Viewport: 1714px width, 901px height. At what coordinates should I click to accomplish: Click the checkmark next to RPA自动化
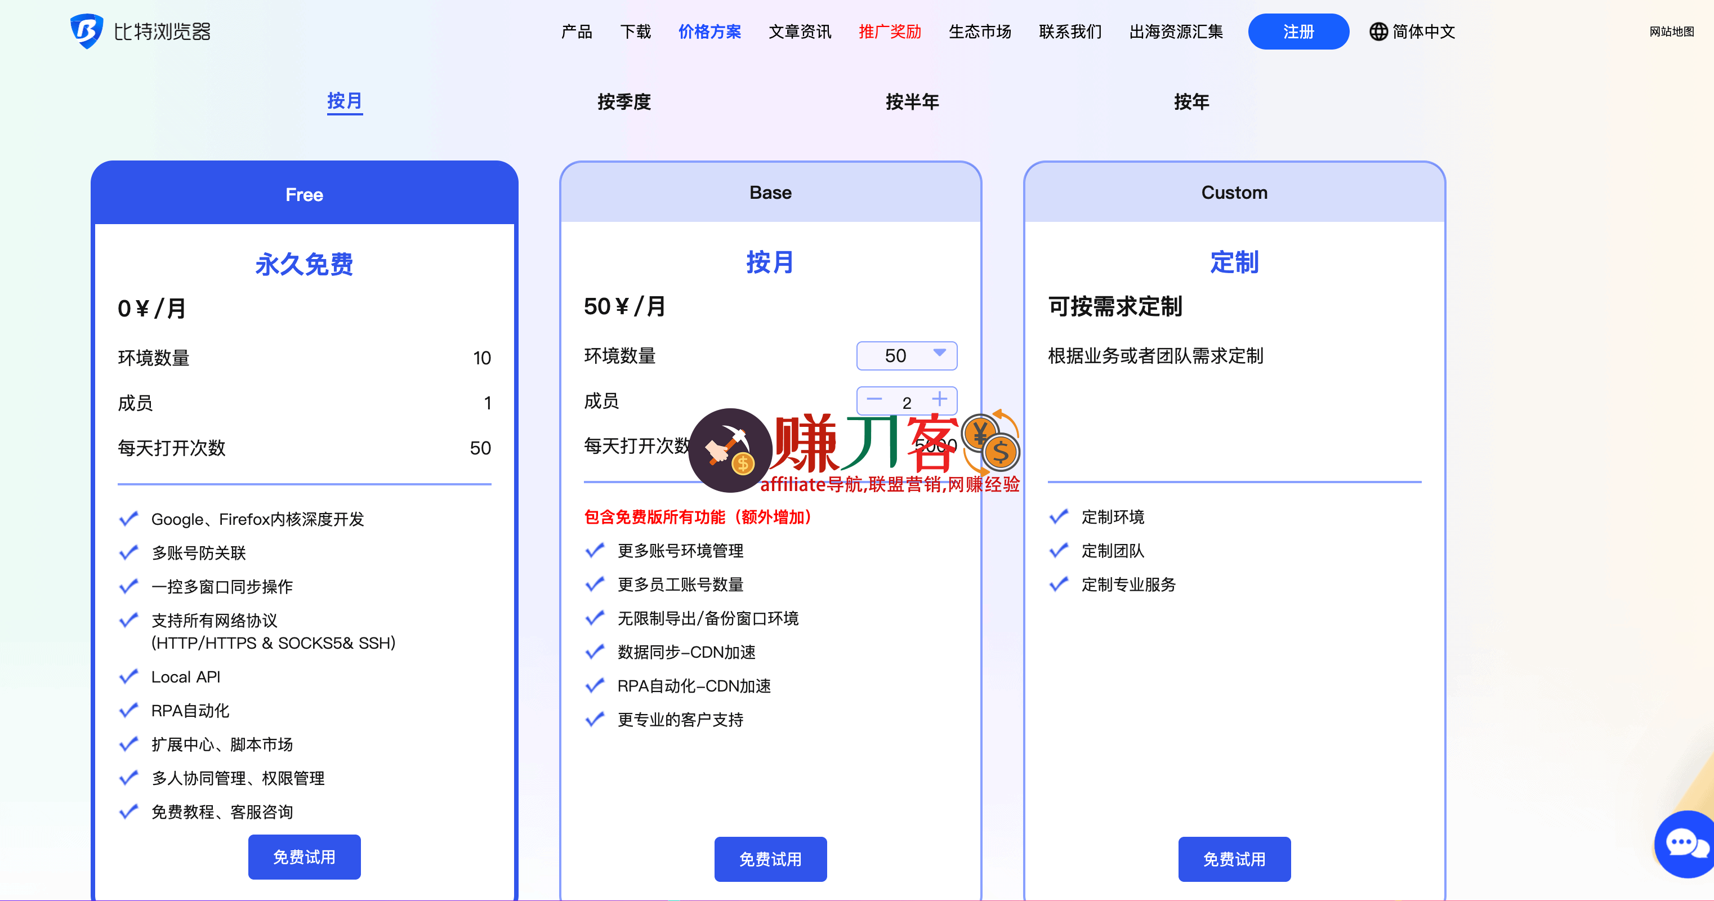pyautogui.click(x=128, y=710)
